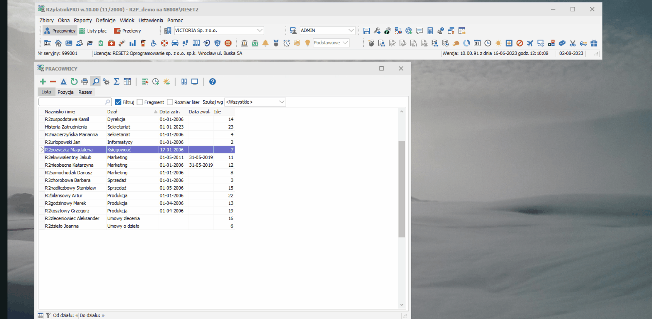Click the blue help question mark icon
Viewport: 652px width, 319px height.
point(213,82)
